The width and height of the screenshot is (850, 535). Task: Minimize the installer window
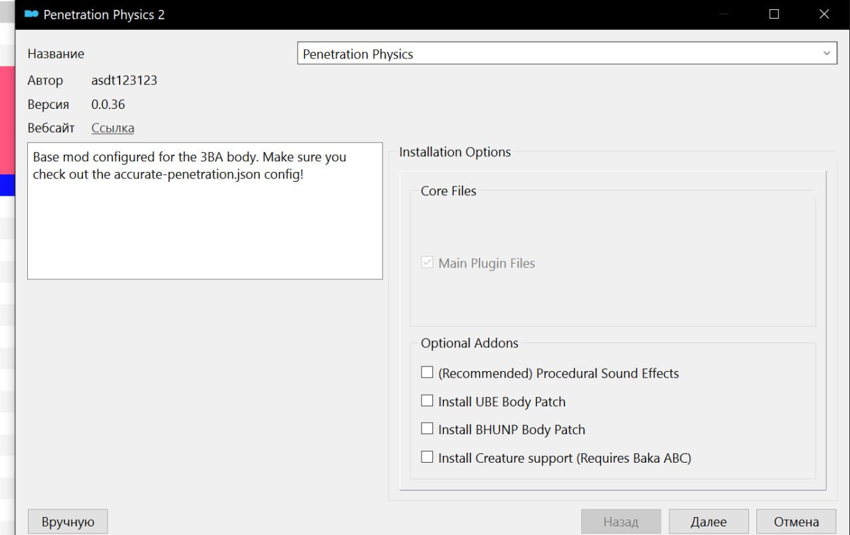coord(724,14)
